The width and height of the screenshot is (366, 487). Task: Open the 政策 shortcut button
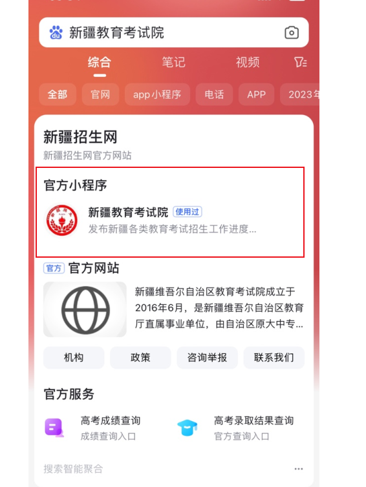click(140, 357)
